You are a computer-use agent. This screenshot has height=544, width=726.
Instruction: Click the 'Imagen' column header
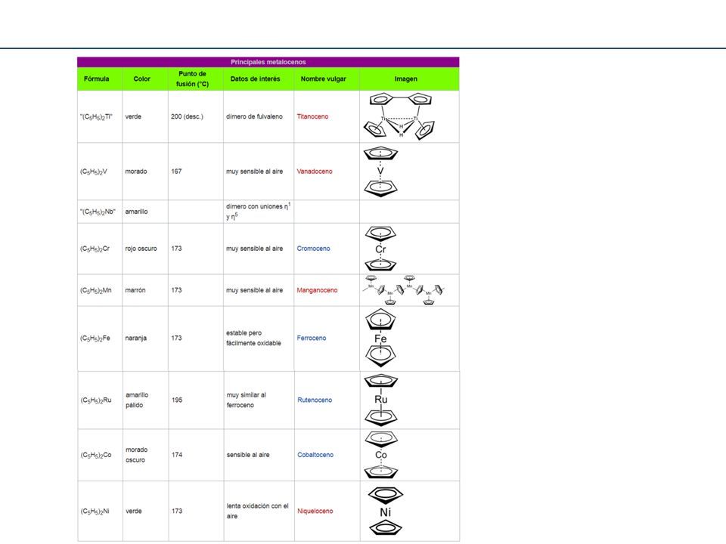point(405,79)
